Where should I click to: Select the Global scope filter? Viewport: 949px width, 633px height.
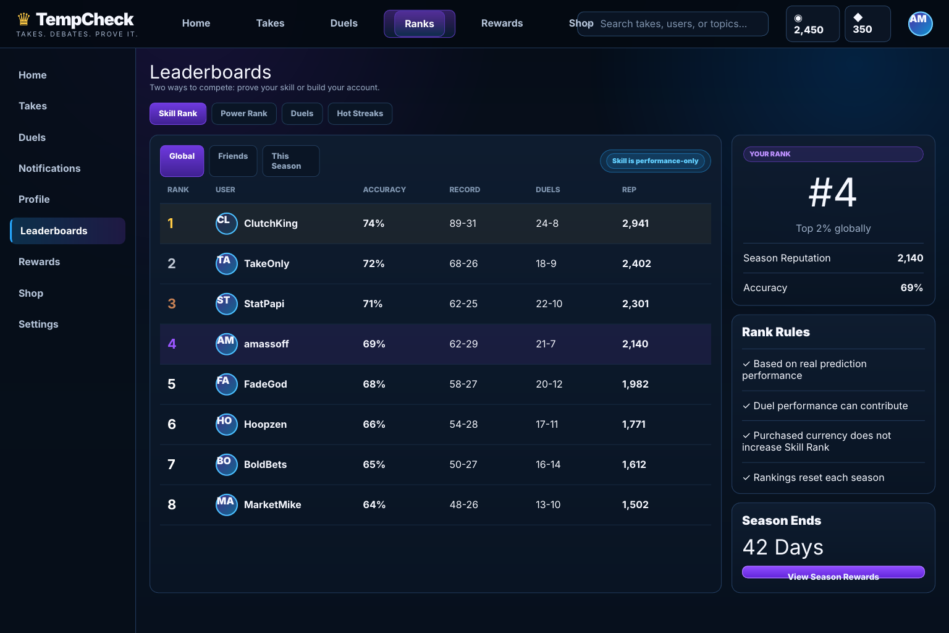pos(182,161)
